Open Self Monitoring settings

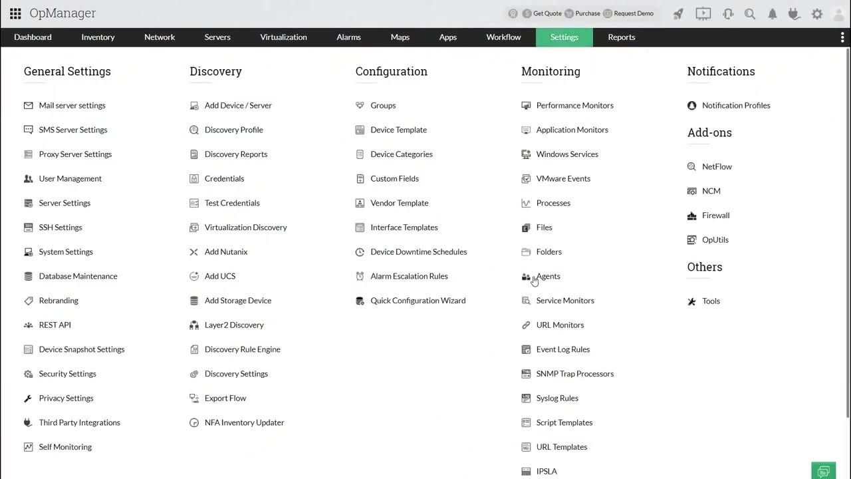tap(65, 447)
